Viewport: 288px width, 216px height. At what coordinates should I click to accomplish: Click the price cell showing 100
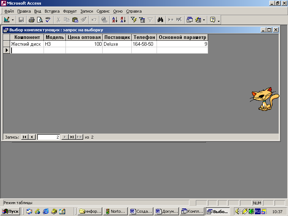tap(84, 44)
